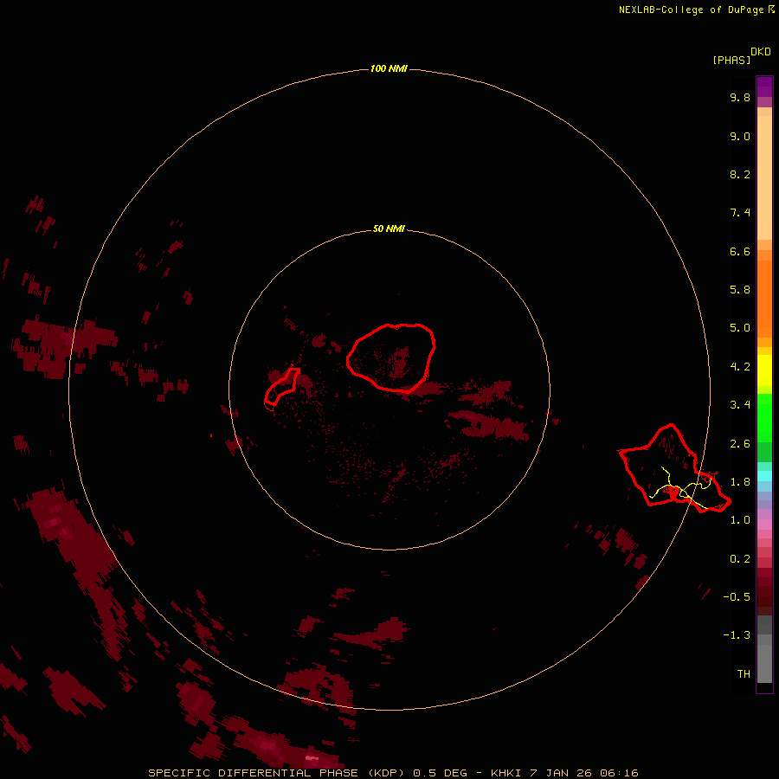The image size is (779, 779).
Task: Click the 6.6 scale value
Action: coord(740,251)
